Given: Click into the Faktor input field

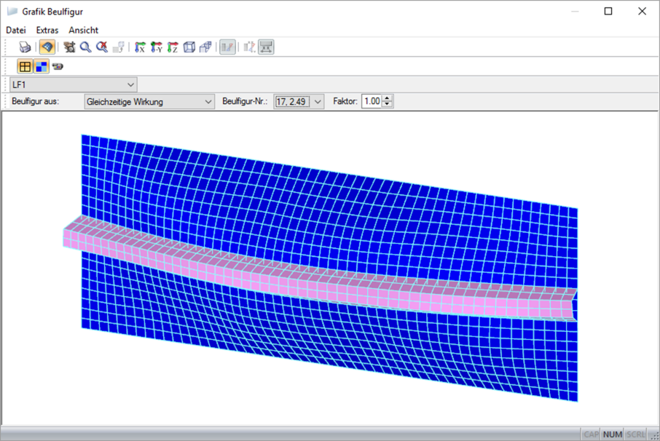Looking at the screenshot, I should click(372, 101).
